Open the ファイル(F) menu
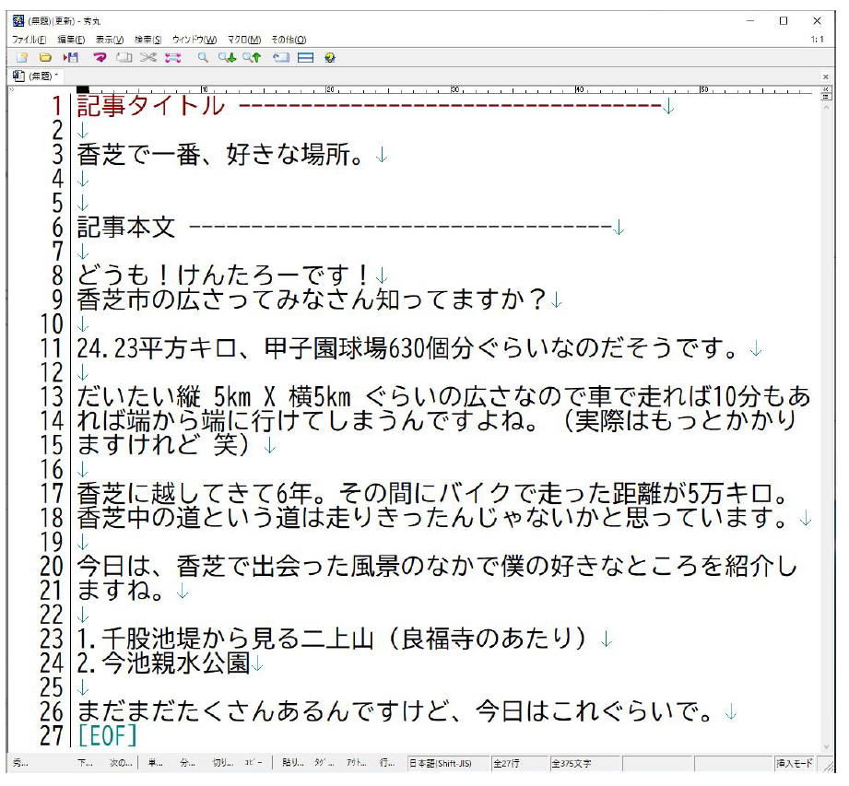 [x=29, y=40]
